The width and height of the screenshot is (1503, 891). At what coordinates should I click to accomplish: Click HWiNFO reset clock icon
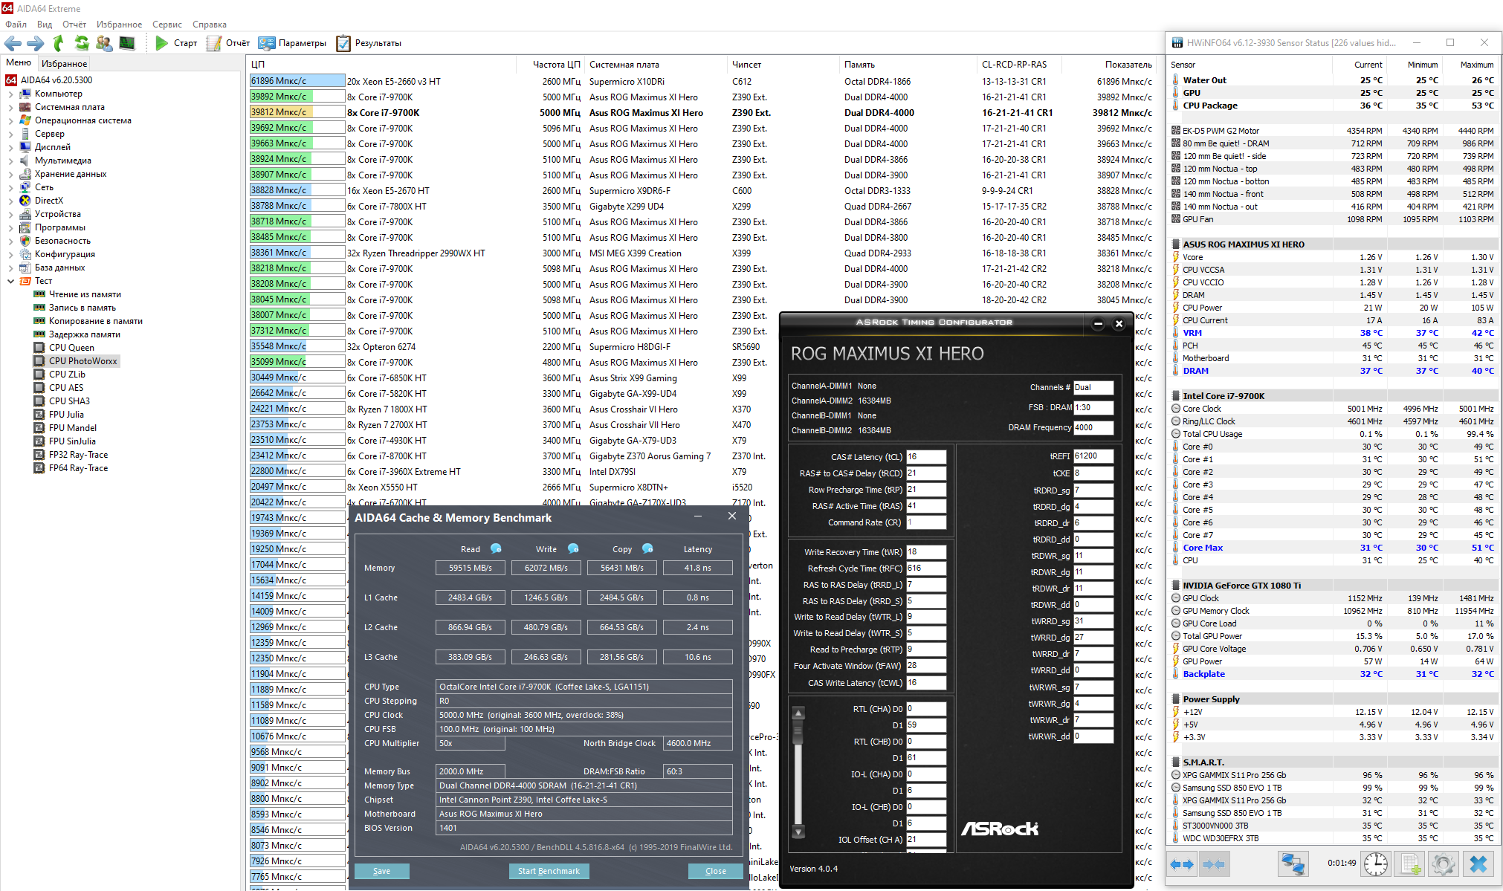[1376, 864]
